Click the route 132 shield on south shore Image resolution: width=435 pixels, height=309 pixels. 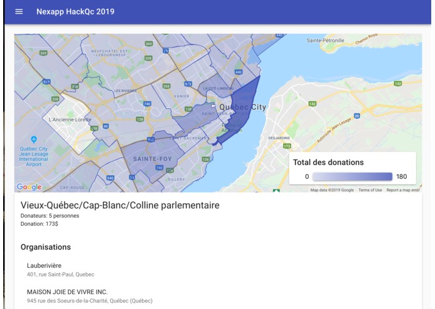click(x=312, y=104)
